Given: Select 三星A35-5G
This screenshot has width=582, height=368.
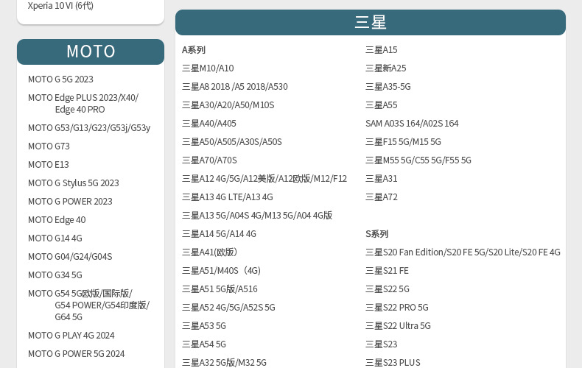Looking at the screenshot, I should (388, 87).
